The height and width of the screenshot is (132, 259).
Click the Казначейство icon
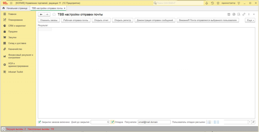(5, 49)
